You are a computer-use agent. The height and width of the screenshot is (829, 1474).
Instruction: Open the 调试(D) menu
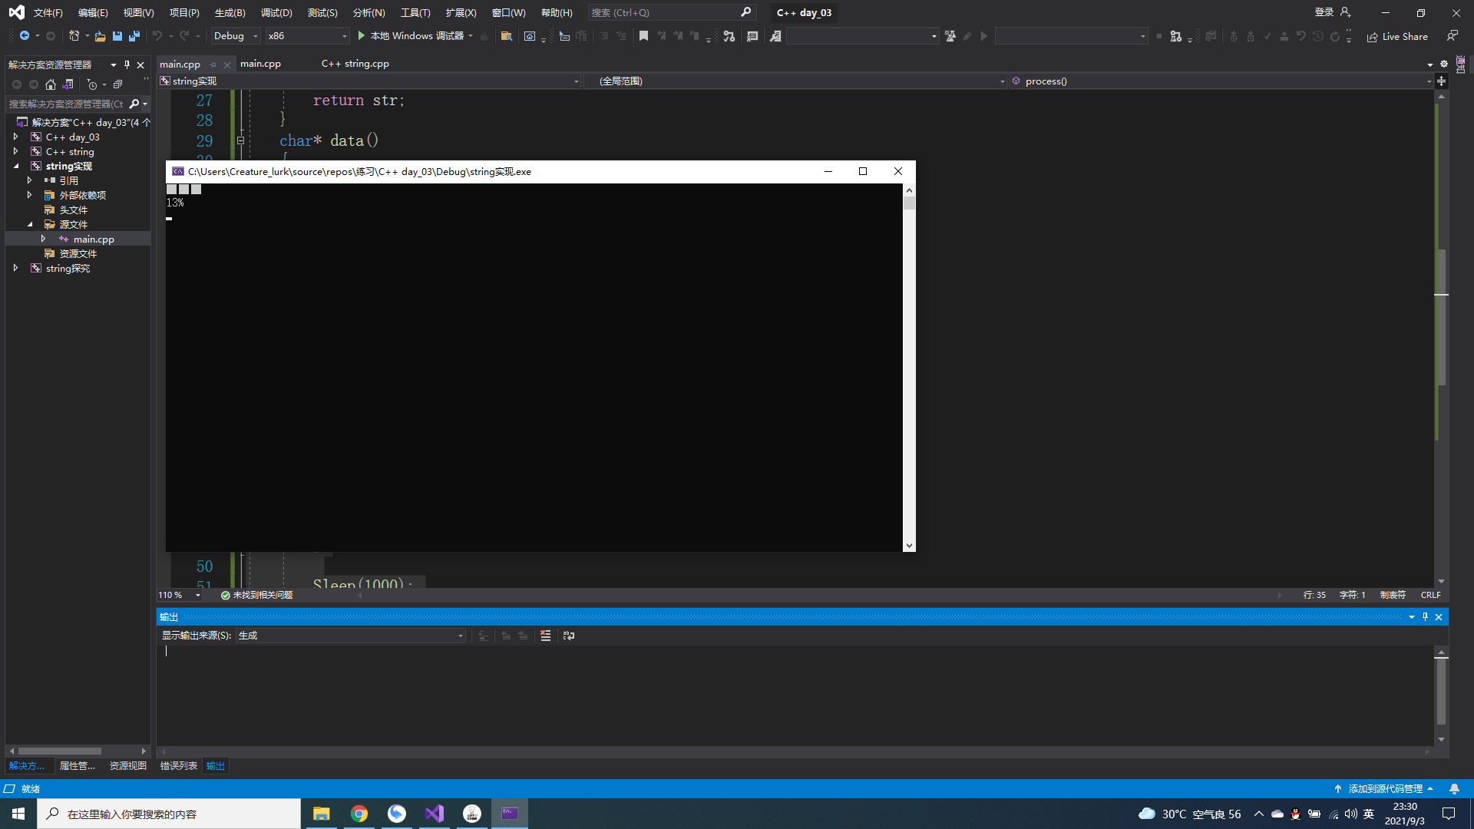click(x=276, y=12)
